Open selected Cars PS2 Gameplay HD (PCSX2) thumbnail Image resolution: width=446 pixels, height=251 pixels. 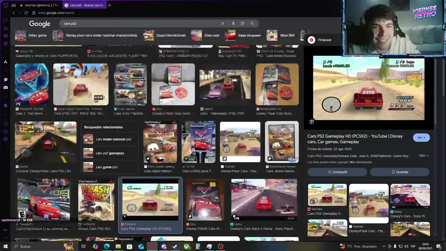pyautogui.click(x=150, y=200)
